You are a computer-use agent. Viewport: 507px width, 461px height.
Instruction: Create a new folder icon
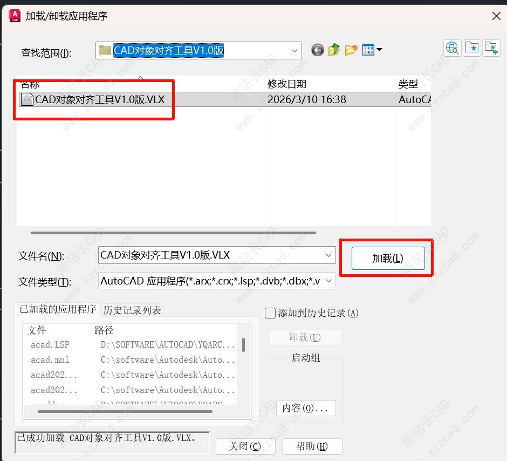(x=351, y=50)
